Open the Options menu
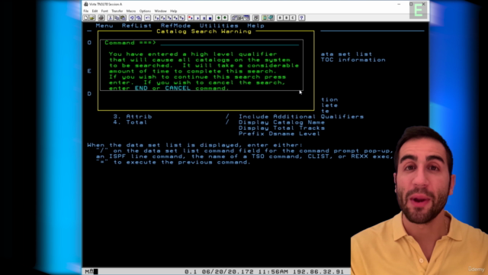 (145, 11)
